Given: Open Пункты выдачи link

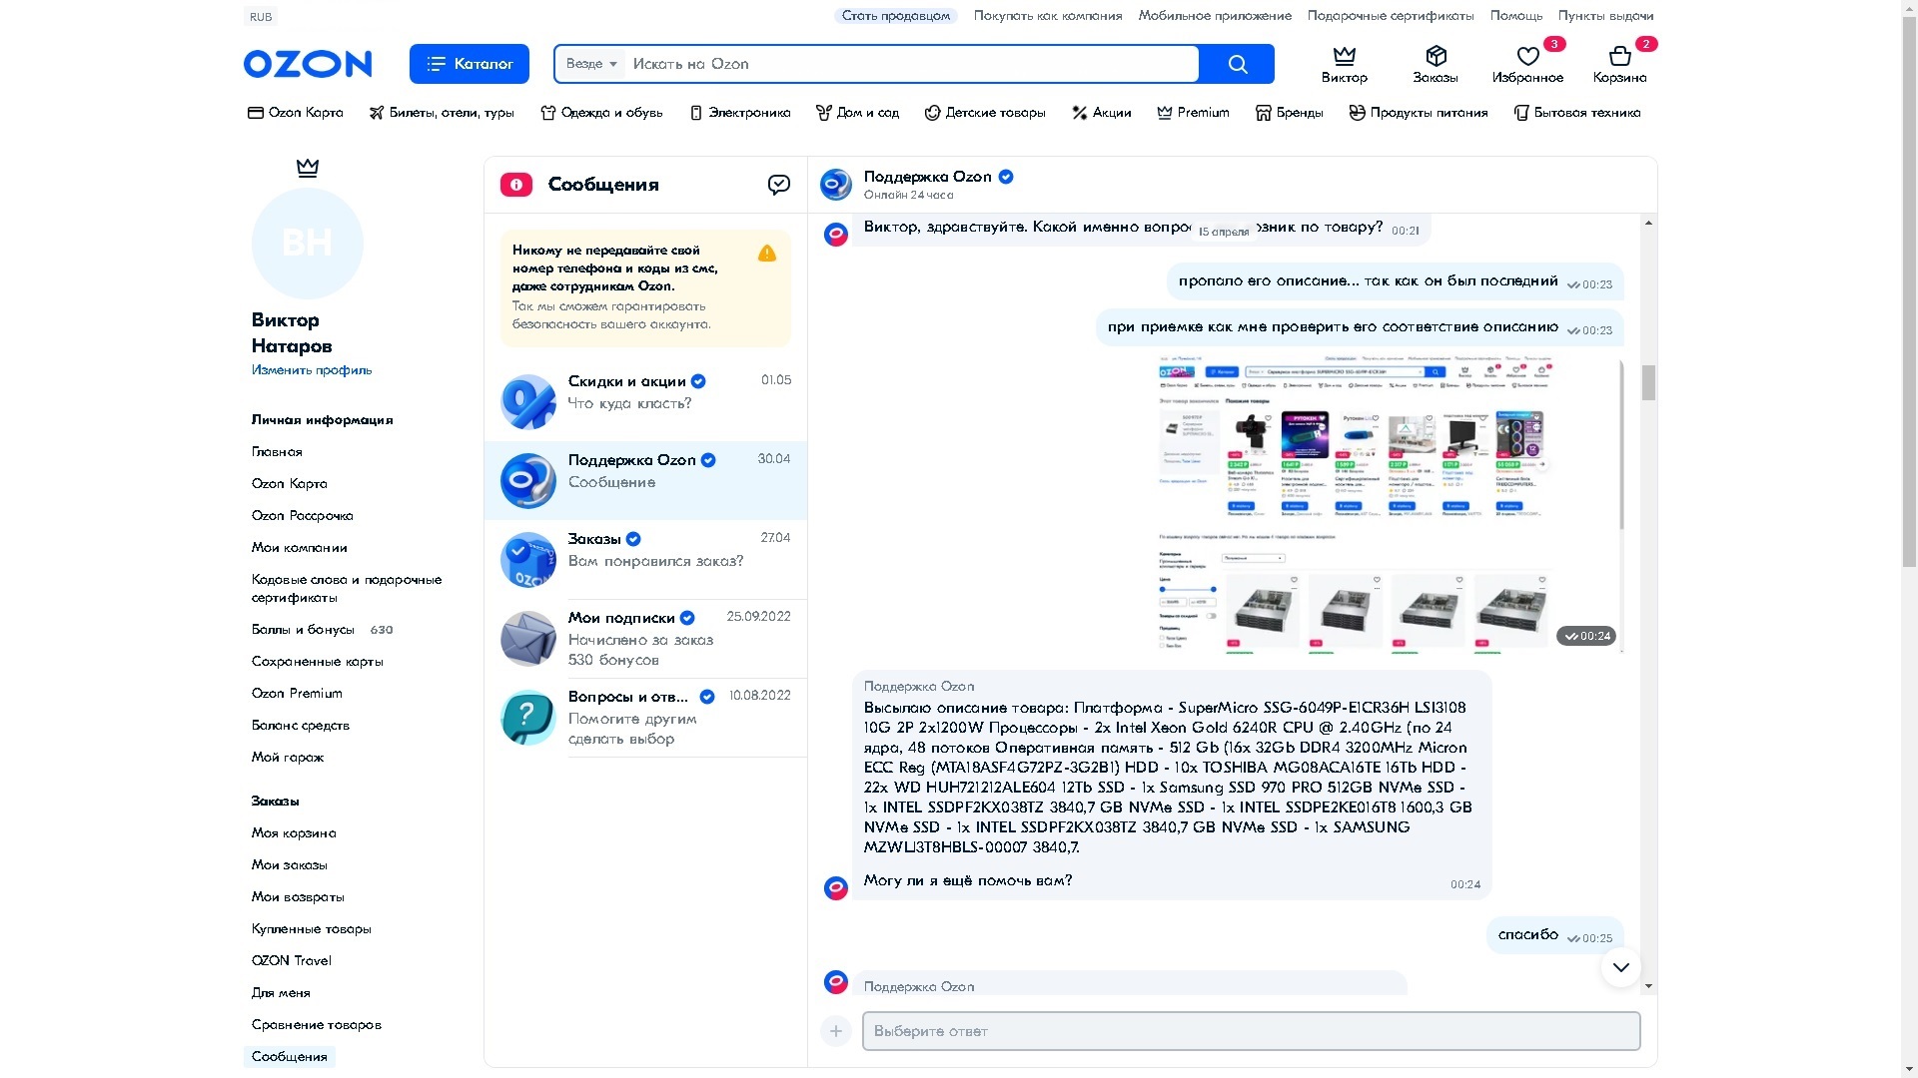Looking at the screenshot, I should pyautogui.click(x=1606, y=16).
